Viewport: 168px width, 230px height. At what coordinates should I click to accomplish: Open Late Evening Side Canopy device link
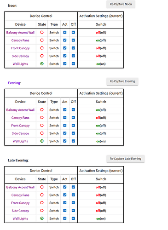click(x=20, y=211)
